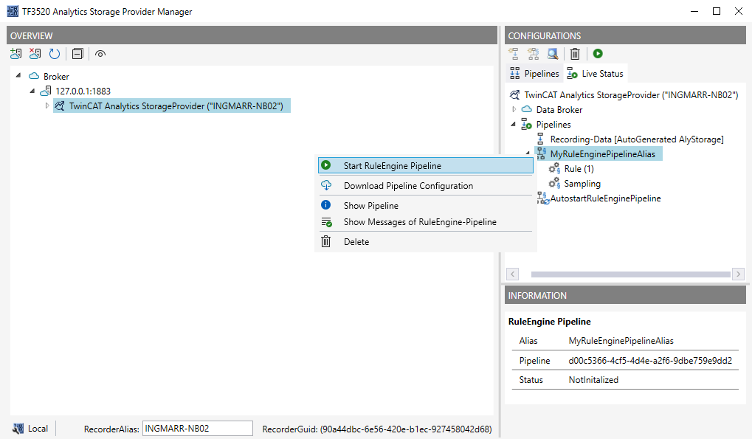Click the green play icon beside Start RuleEngine Pipeline
The height and width of the screenshot is (439, 752).
(325, 165)
